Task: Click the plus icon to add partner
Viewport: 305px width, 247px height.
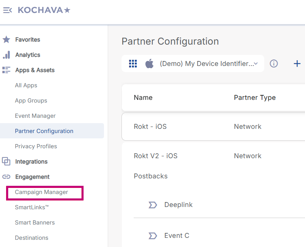Action: click(x=297, y=64)
